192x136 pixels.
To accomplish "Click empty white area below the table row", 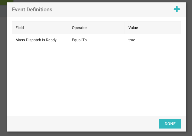I will pos(96,81).
